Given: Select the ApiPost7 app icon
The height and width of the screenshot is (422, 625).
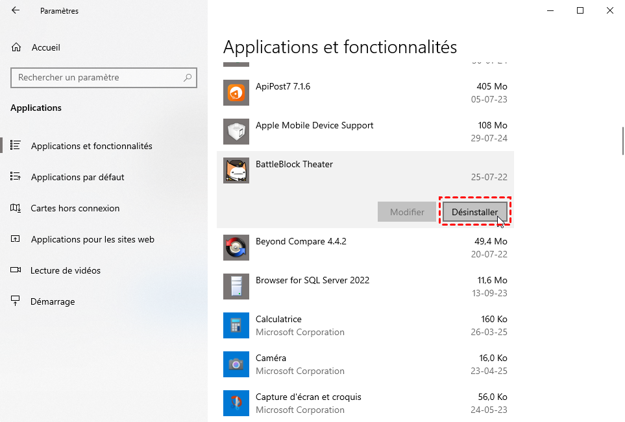Looking at the screenshot, I should click(x=236, y=93).
